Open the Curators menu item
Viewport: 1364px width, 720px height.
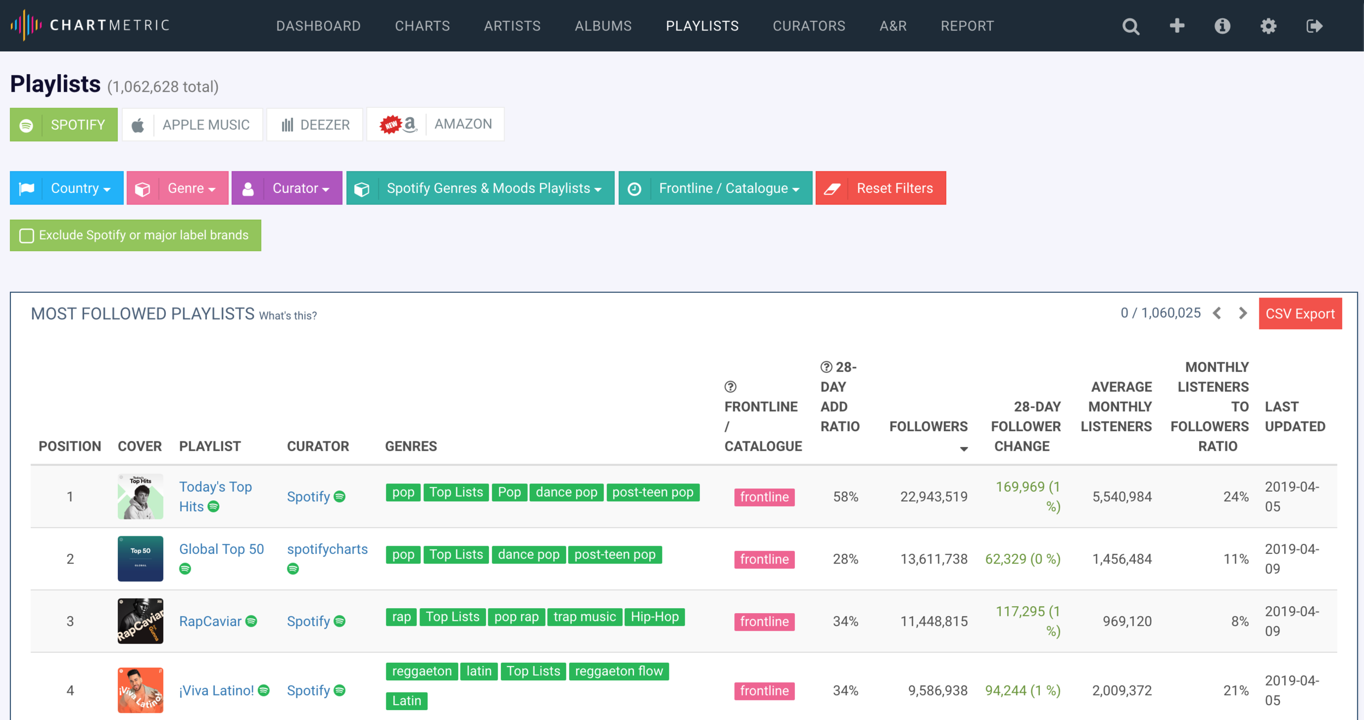809,26
